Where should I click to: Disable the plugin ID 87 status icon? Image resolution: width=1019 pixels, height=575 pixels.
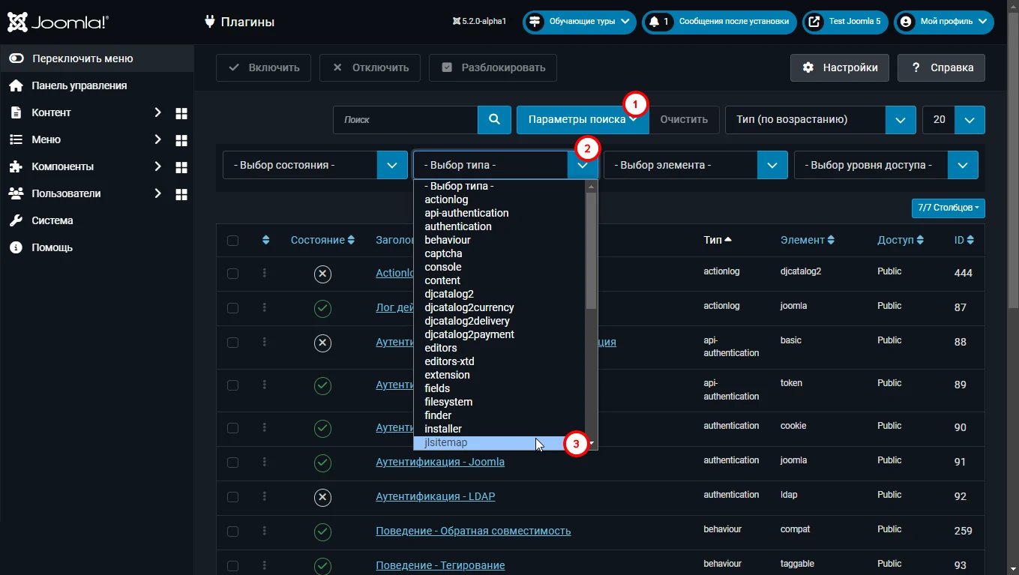(322, 309)
